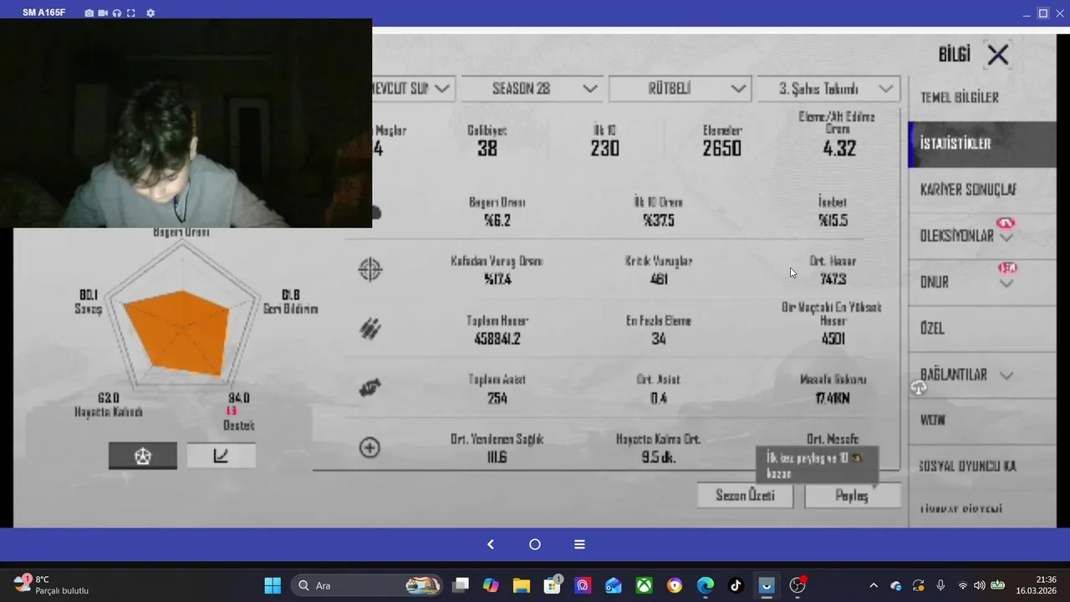
Task: Click the handshake assist stats icon
Action: point(369,388)
